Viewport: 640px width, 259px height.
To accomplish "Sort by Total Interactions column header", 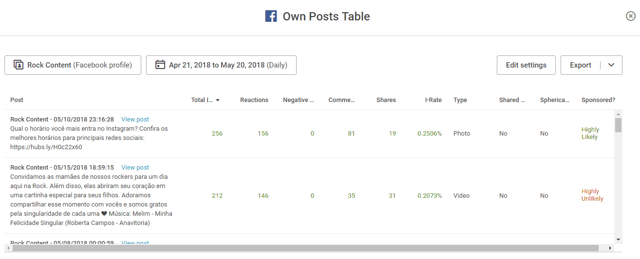I will click(202, 100).
